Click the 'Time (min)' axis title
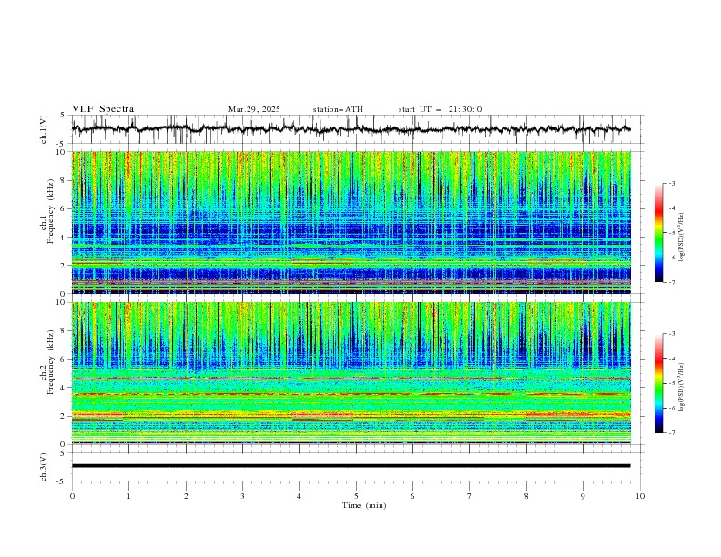This screenshot has width=721, height=557. (364, 505)
